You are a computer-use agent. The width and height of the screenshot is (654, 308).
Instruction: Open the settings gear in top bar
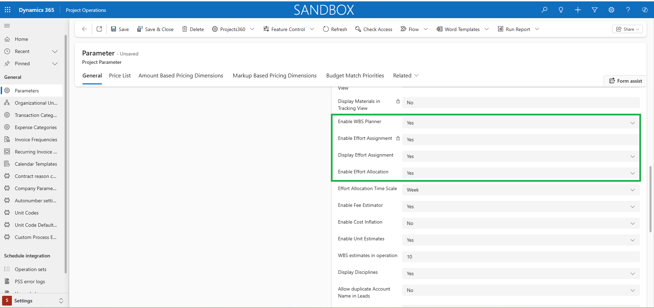[x=611, y=10]
